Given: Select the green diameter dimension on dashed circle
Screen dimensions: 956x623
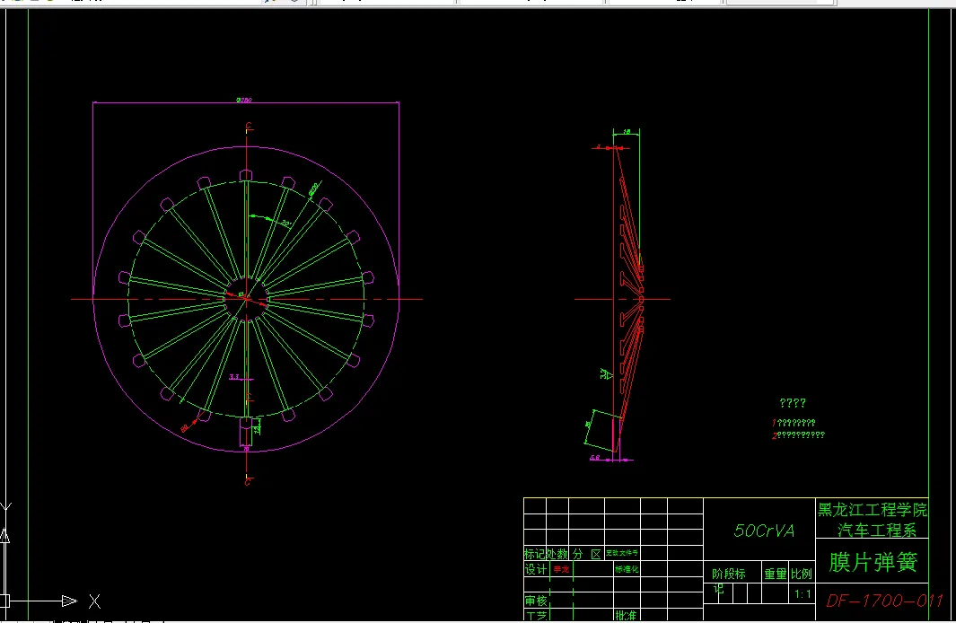Looking at the screenshot, I should point(314,189).
